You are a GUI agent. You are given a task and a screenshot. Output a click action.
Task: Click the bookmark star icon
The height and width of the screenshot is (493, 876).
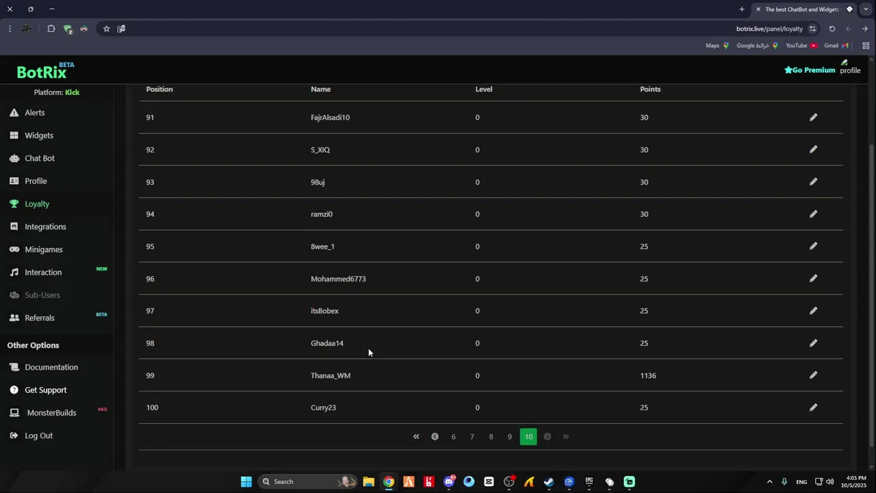click(106, 29)
